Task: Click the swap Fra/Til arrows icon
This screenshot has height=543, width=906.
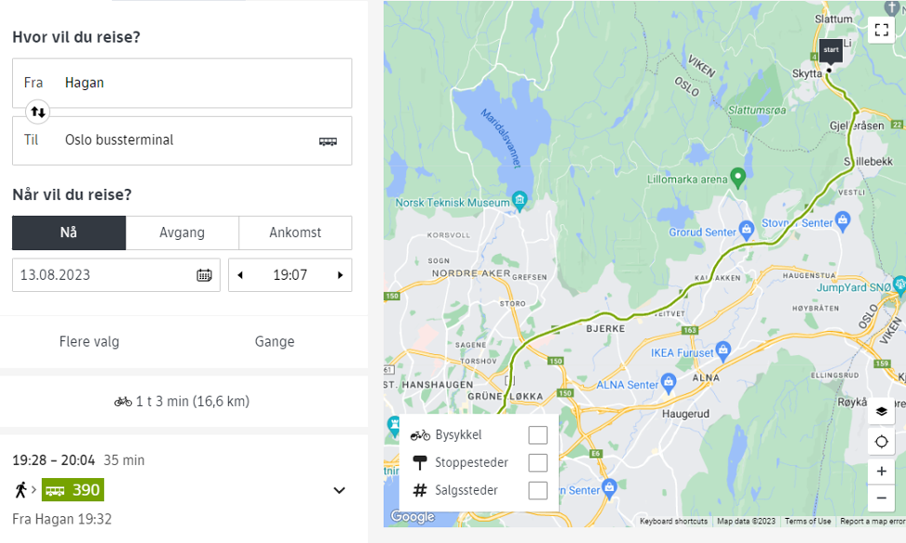Action: [x=36, y=111]
